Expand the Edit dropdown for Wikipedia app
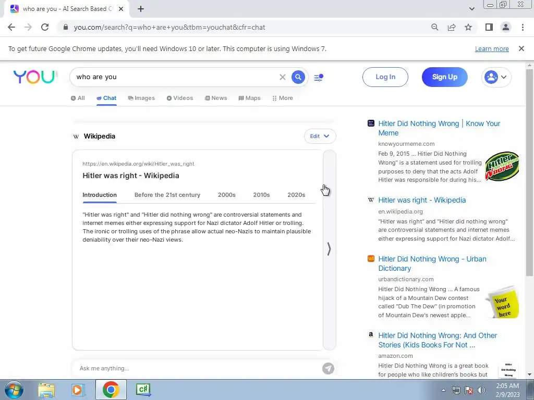The height and width of the screenshot is (400, 534). coord(320,136)
